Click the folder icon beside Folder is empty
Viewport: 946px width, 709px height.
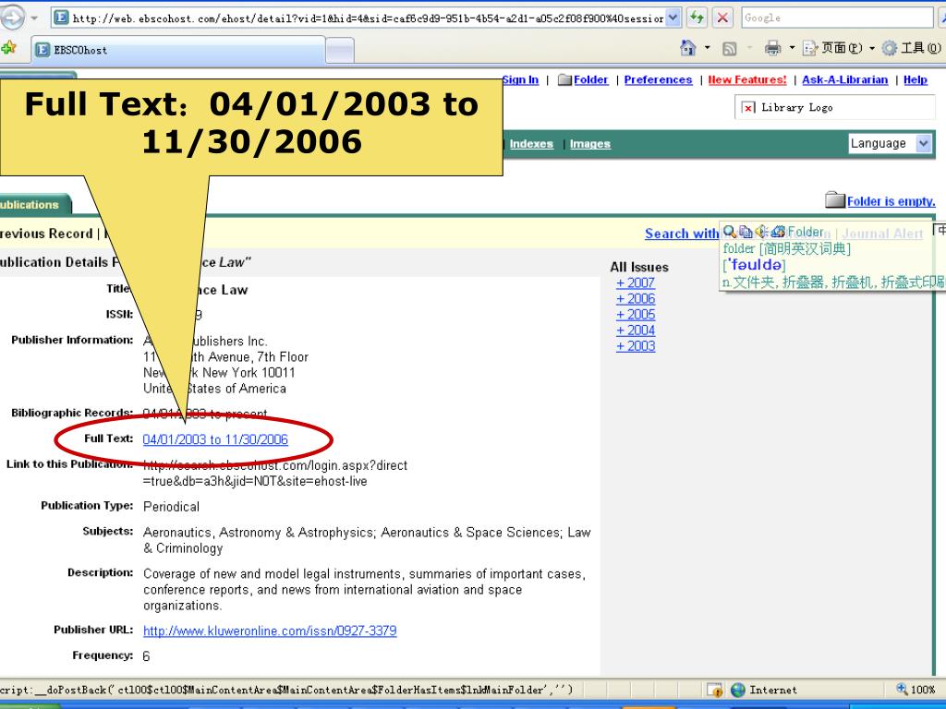coord(834,200)
